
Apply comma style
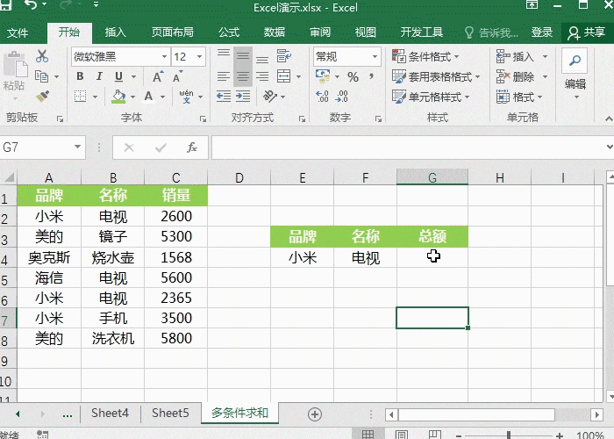click(371, 76)
